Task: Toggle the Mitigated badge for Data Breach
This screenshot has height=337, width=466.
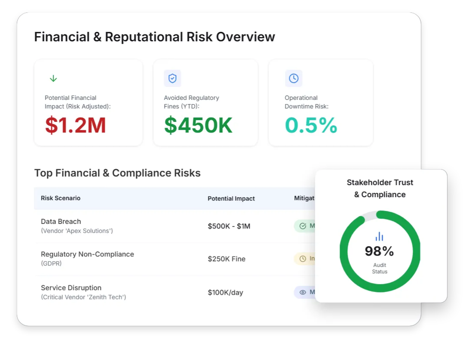Action: [x=306, y=226]
